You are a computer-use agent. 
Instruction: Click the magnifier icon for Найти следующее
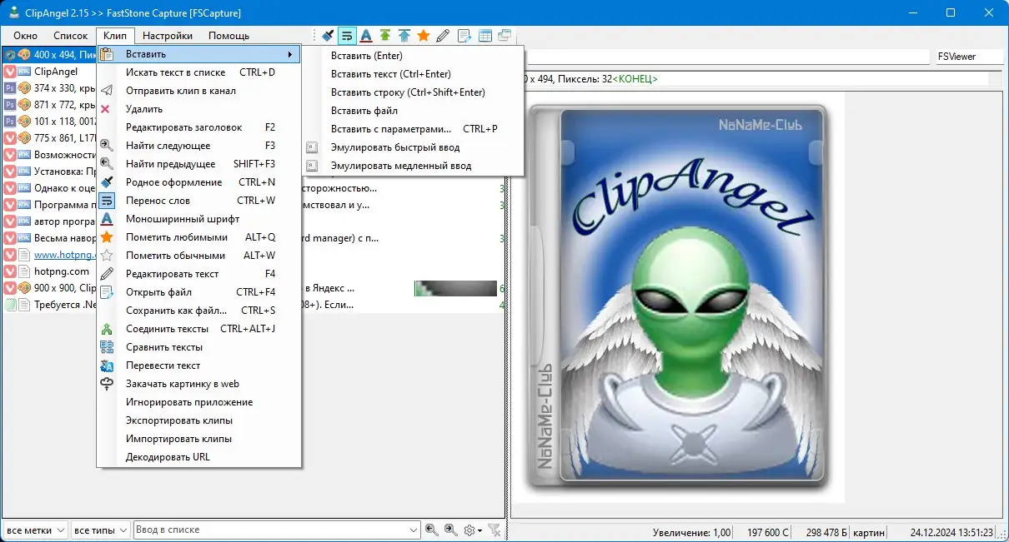(107, 146)
